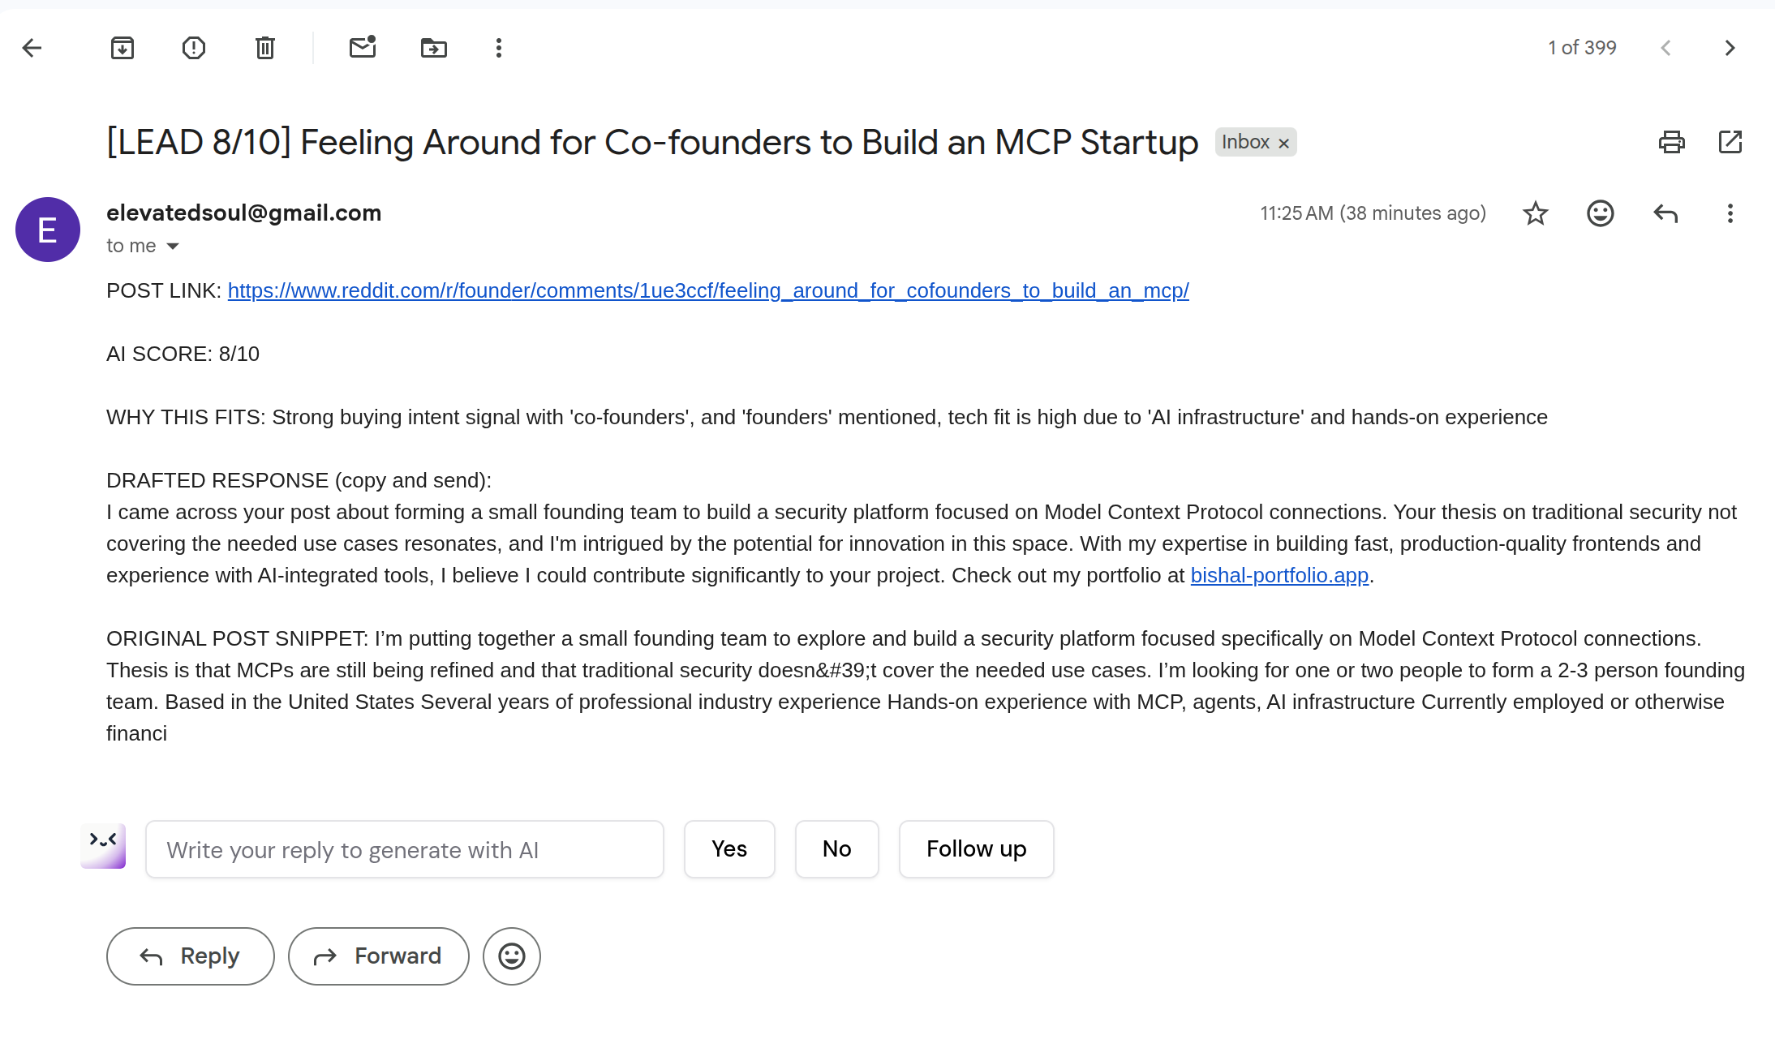Go back to the inbox list
1775x1048 pixels.
coord(32,48)
